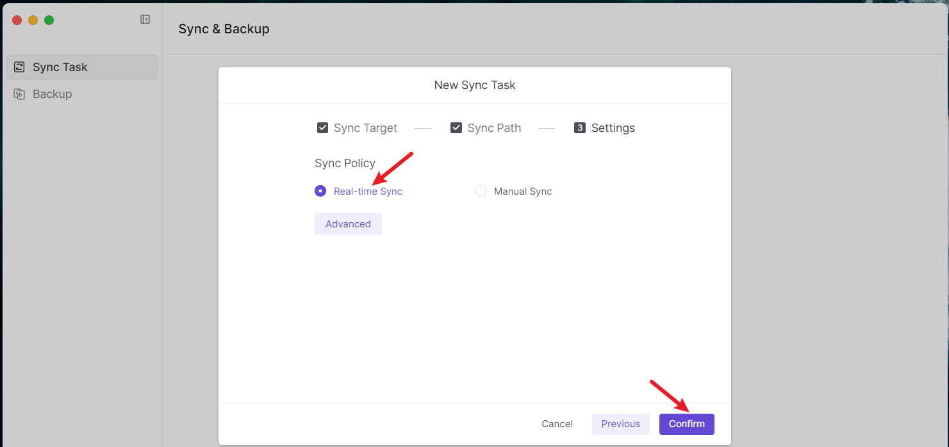
Task: Click the Settings step label
Action: [x=613, y=128]
